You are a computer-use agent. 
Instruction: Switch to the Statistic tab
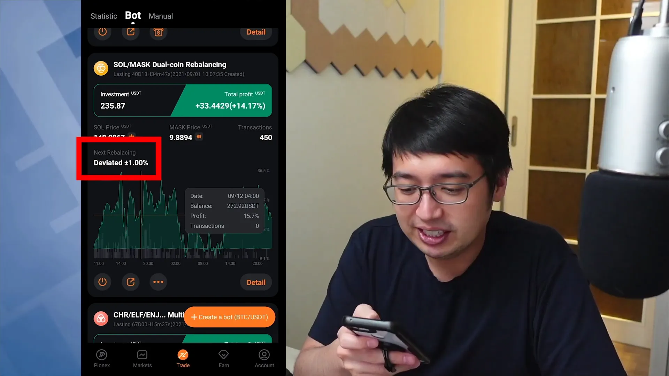coord(103,16)
